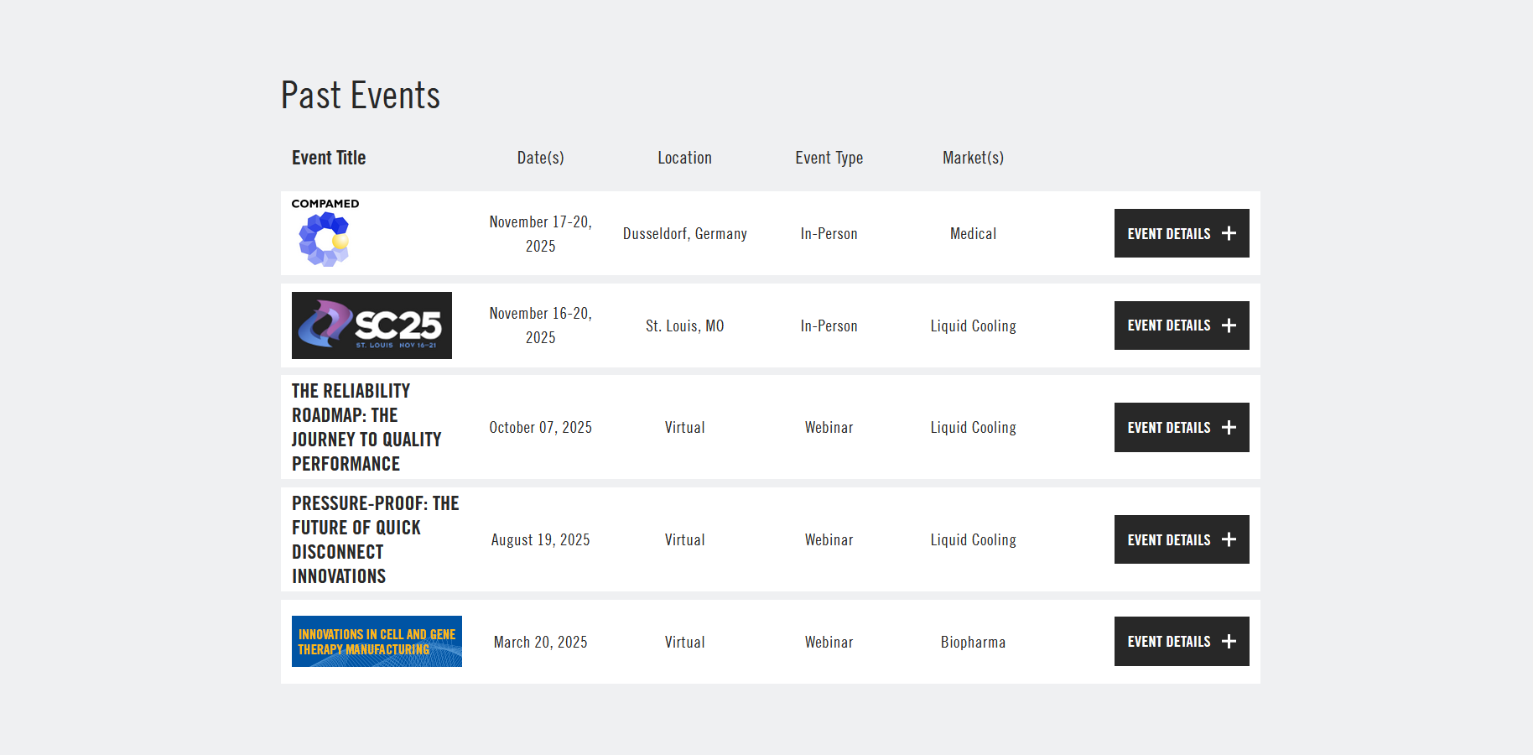Click the Market(s) column header
Screen dimensions: 1533x755
pos(973,158)
